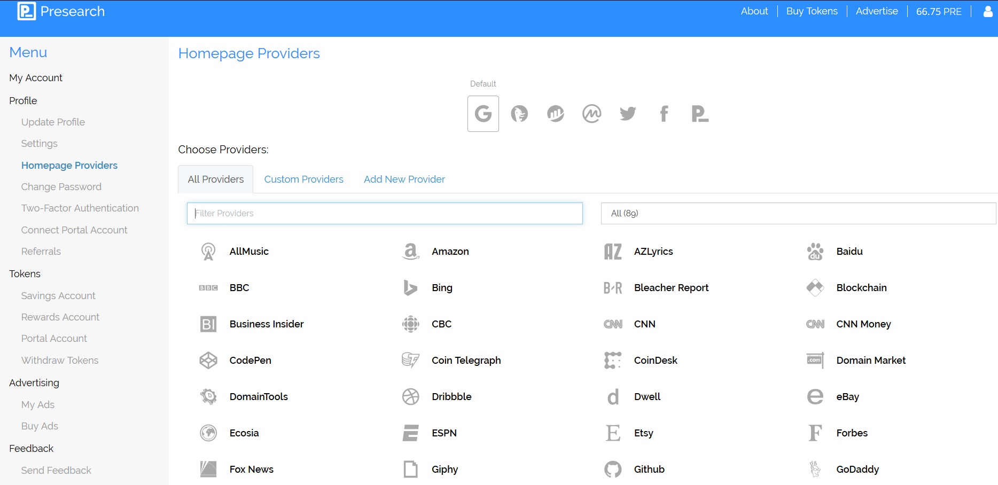The width and height of the screenshot is (998, 485).
Task: Select the All Providers tab
Action: [215, 179]
